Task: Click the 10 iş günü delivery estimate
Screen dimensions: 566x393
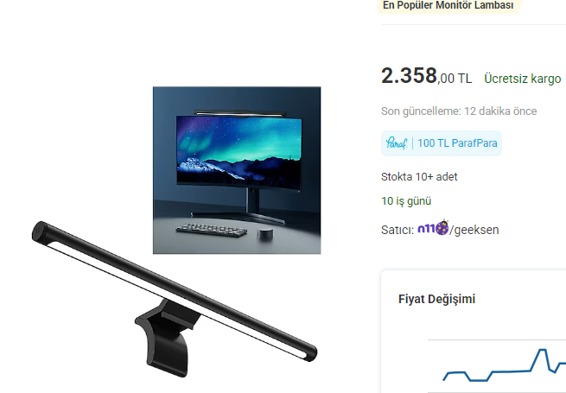Action: point(406,201)
